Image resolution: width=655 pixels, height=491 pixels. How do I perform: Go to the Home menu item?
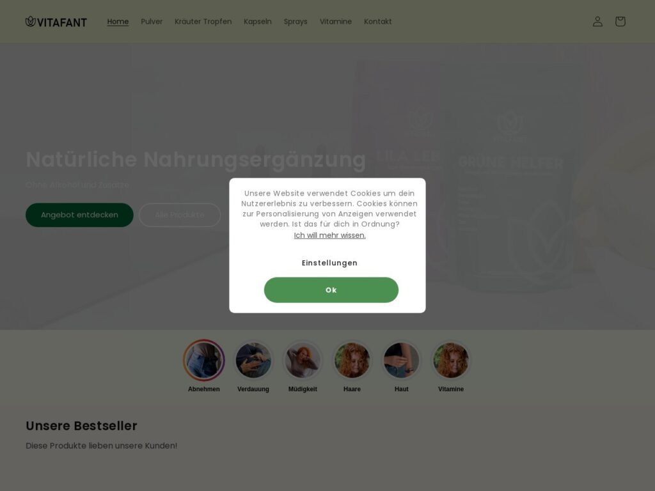[118, 21]
